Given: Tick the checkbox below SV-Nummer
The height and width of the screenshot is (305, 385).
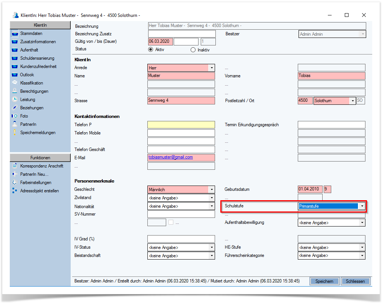Looking at the screenshot, I should click(x=171, y=222).
